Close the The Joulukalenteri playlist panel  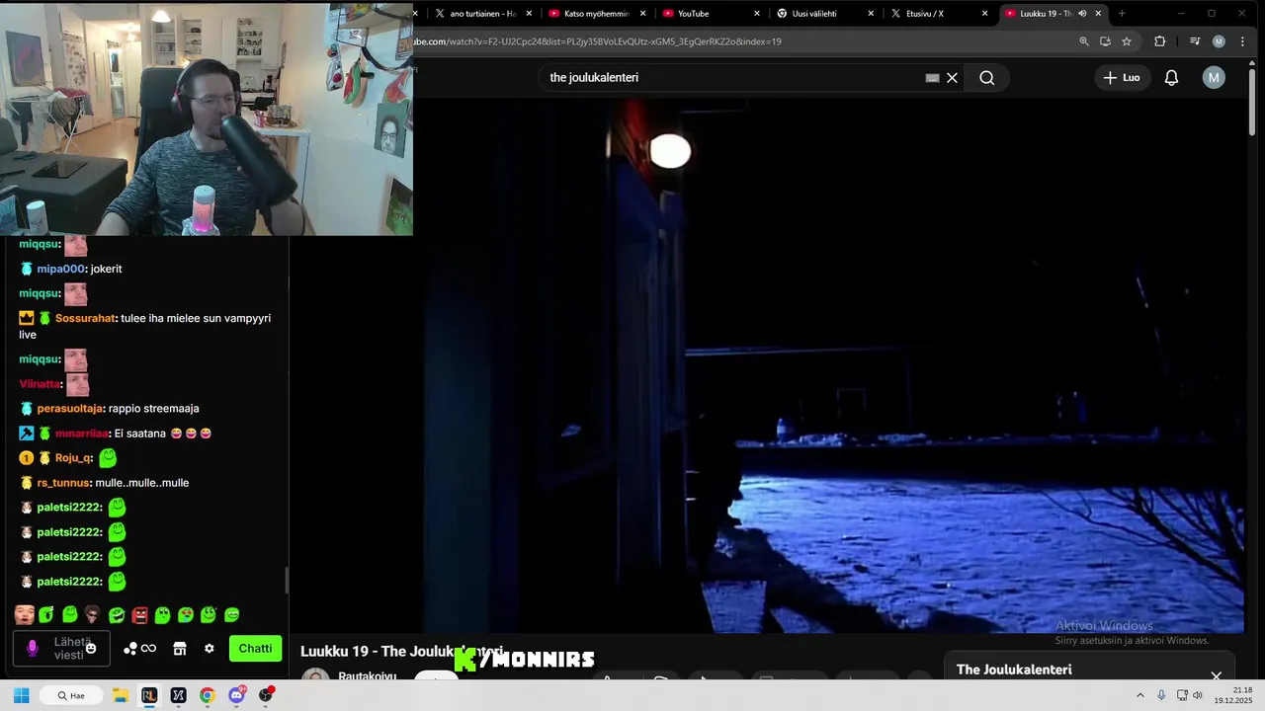1217,675
